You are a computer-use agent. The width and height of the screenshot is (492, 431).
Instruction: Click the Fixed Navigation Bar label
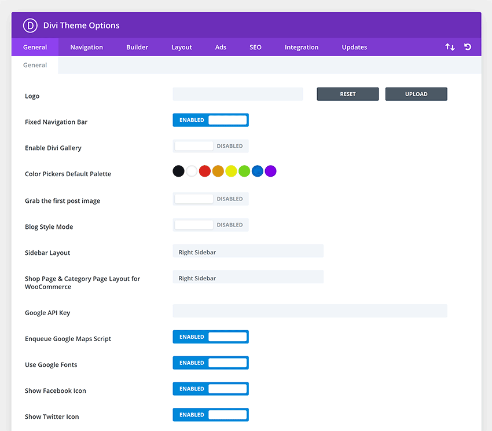[56, 122]
